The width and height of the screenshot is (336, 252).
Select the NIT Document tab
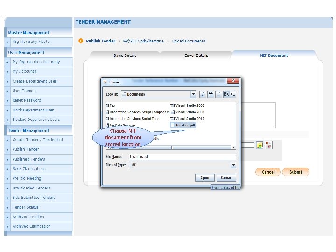274,55
